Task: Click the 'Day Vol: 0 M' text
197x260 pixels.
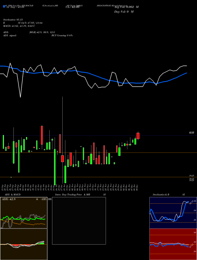Action: (124, 11)
